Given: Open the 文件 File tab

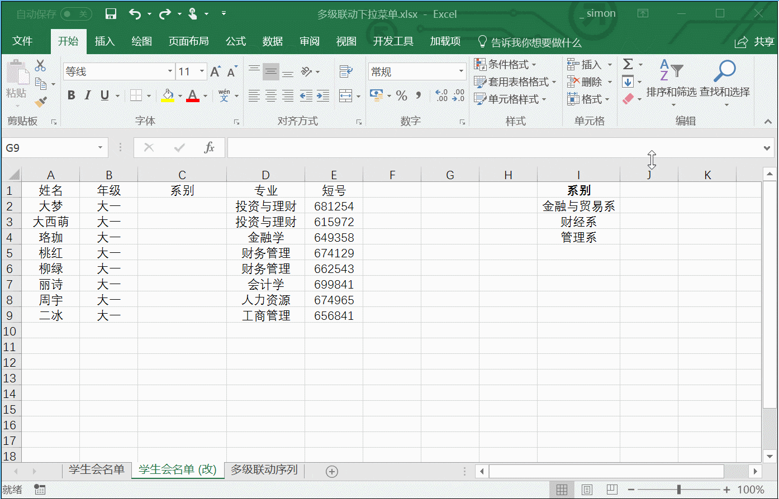Looking at the screenshot, I should [x=22, y=41].
